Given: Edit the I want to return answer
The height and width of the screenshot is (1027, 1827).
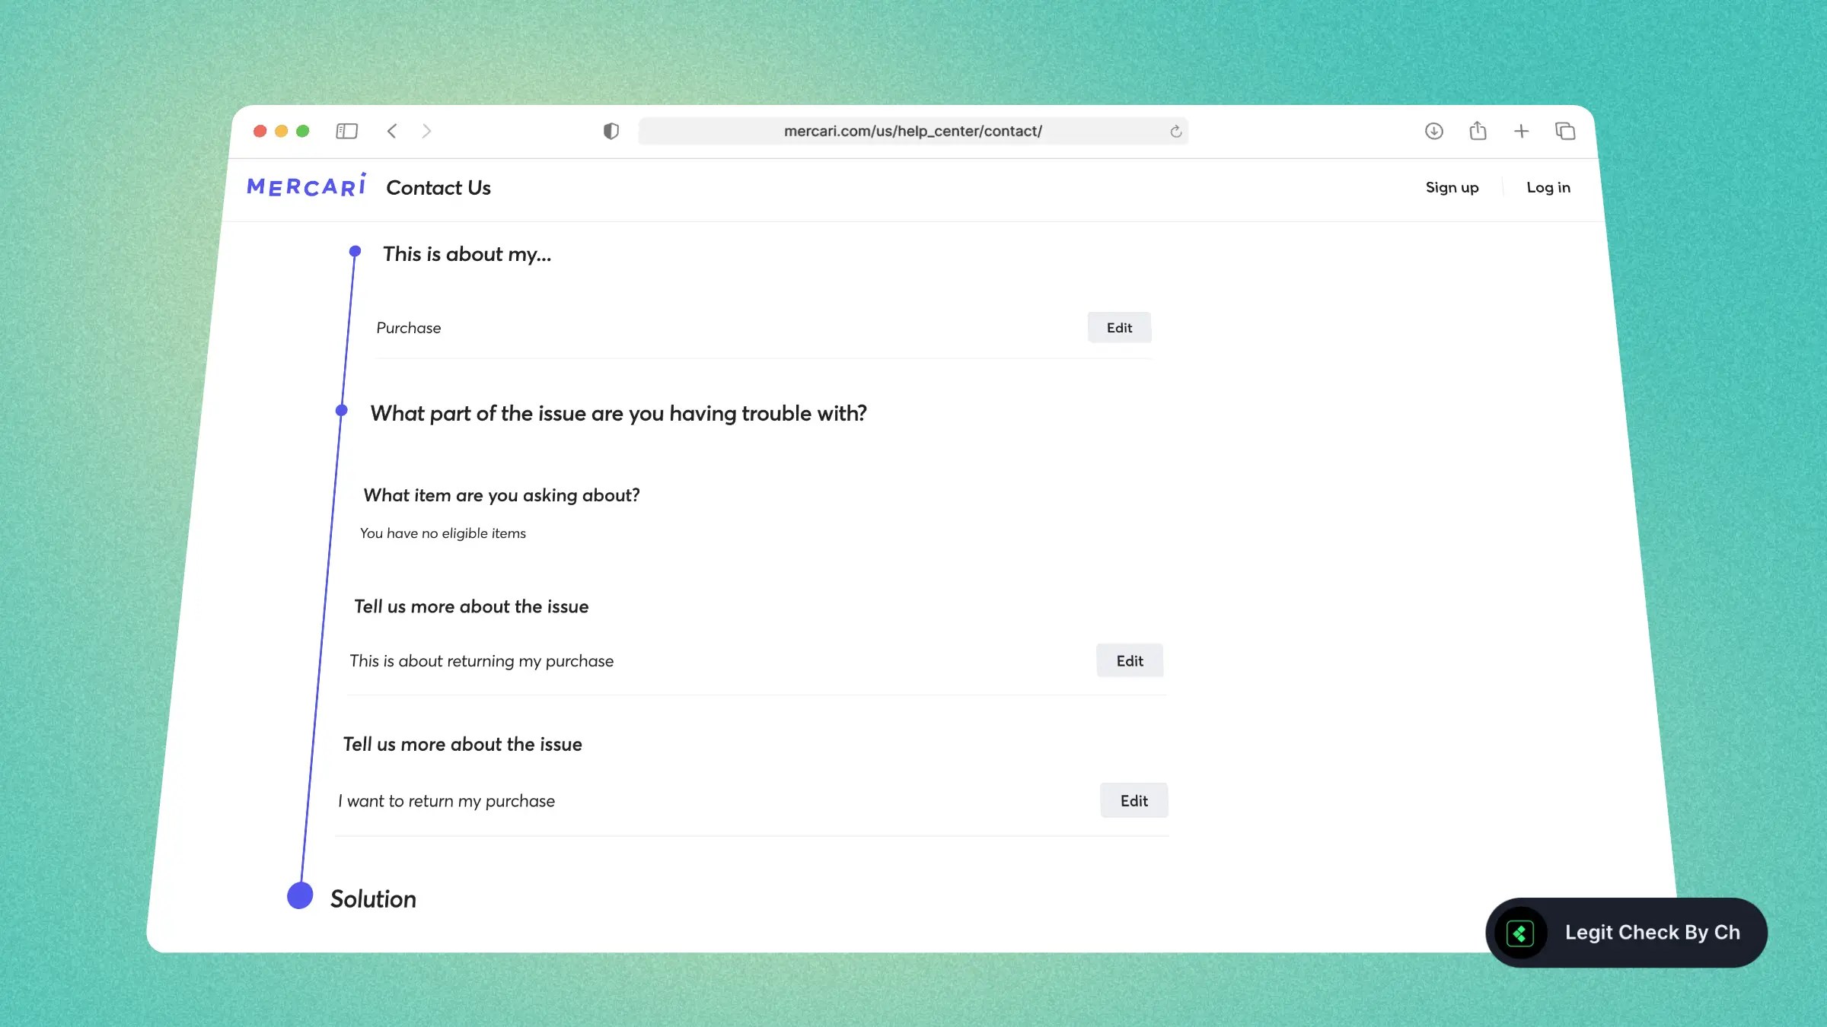Looking at the screenshot, I should pos(1134,800).
